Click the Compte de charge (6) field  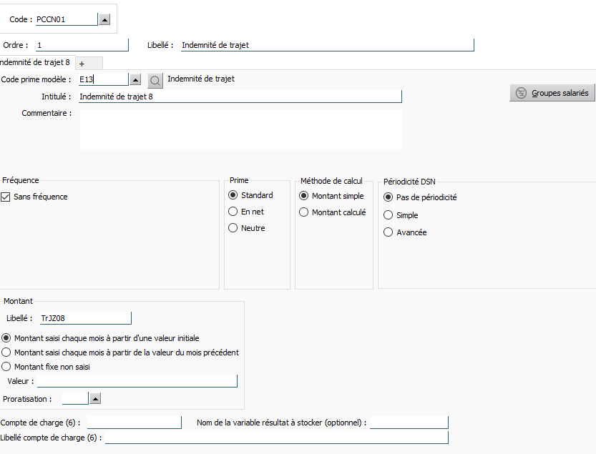[135, 423]
